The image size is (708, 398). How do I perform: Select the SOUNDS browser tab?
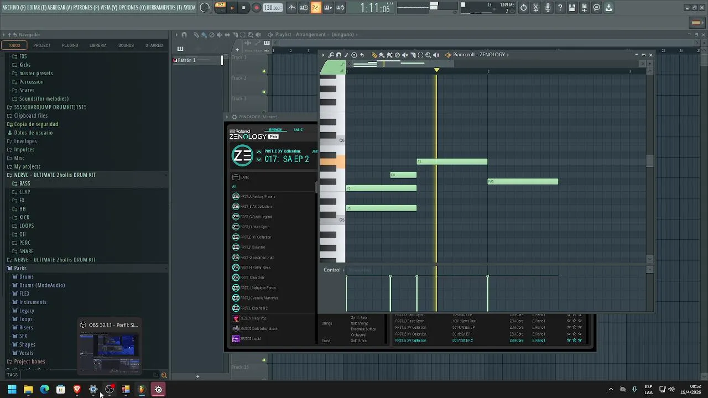126,45
